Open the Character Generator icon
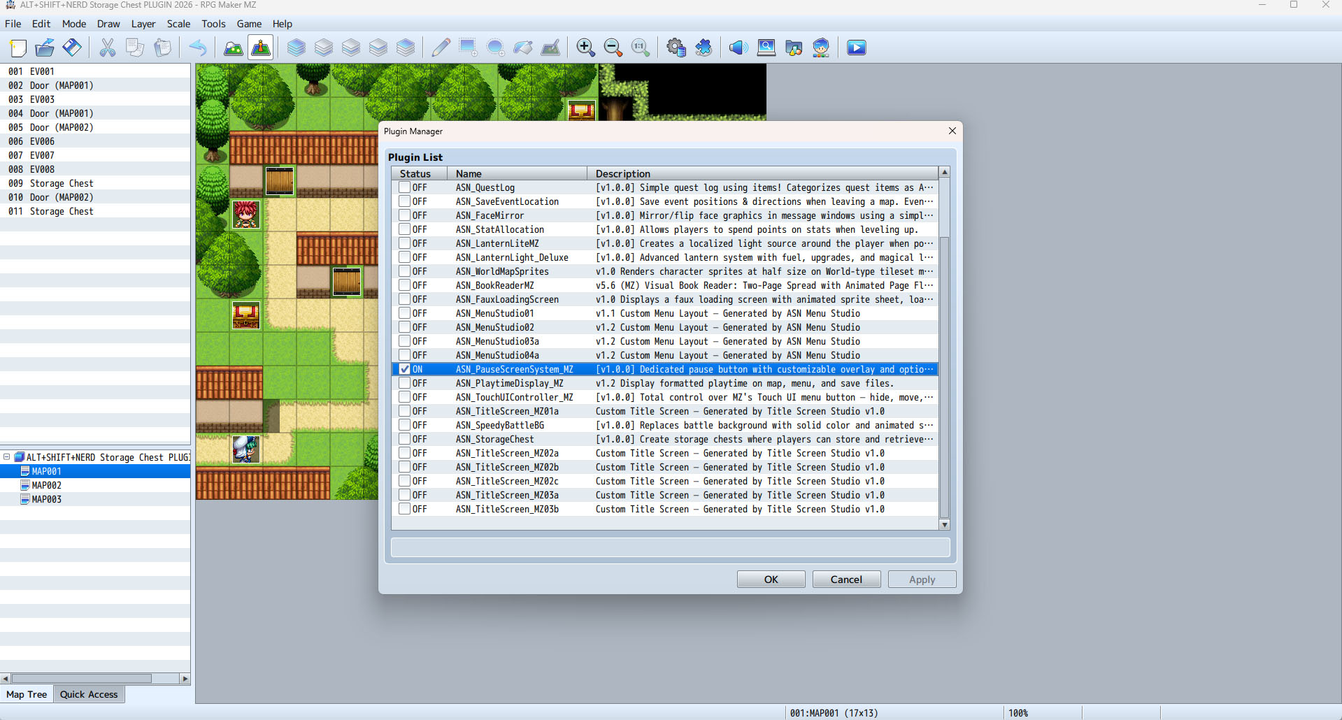Image resolution: width=1342 pixels, height=720 pixels. tap(821, 48)
